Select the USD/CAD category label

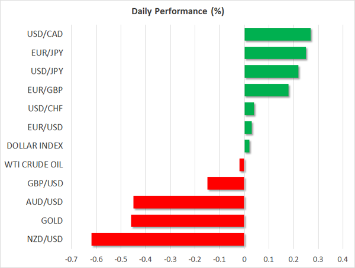(45, 34)
